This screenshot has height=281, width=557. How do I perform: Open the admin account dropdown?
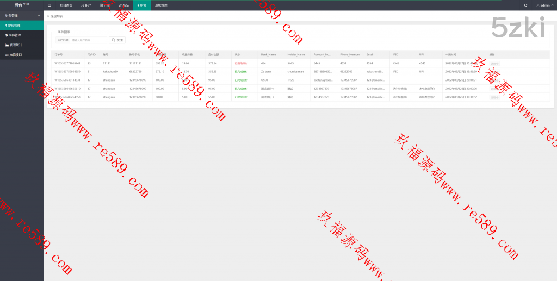click(x=544, y=5)
